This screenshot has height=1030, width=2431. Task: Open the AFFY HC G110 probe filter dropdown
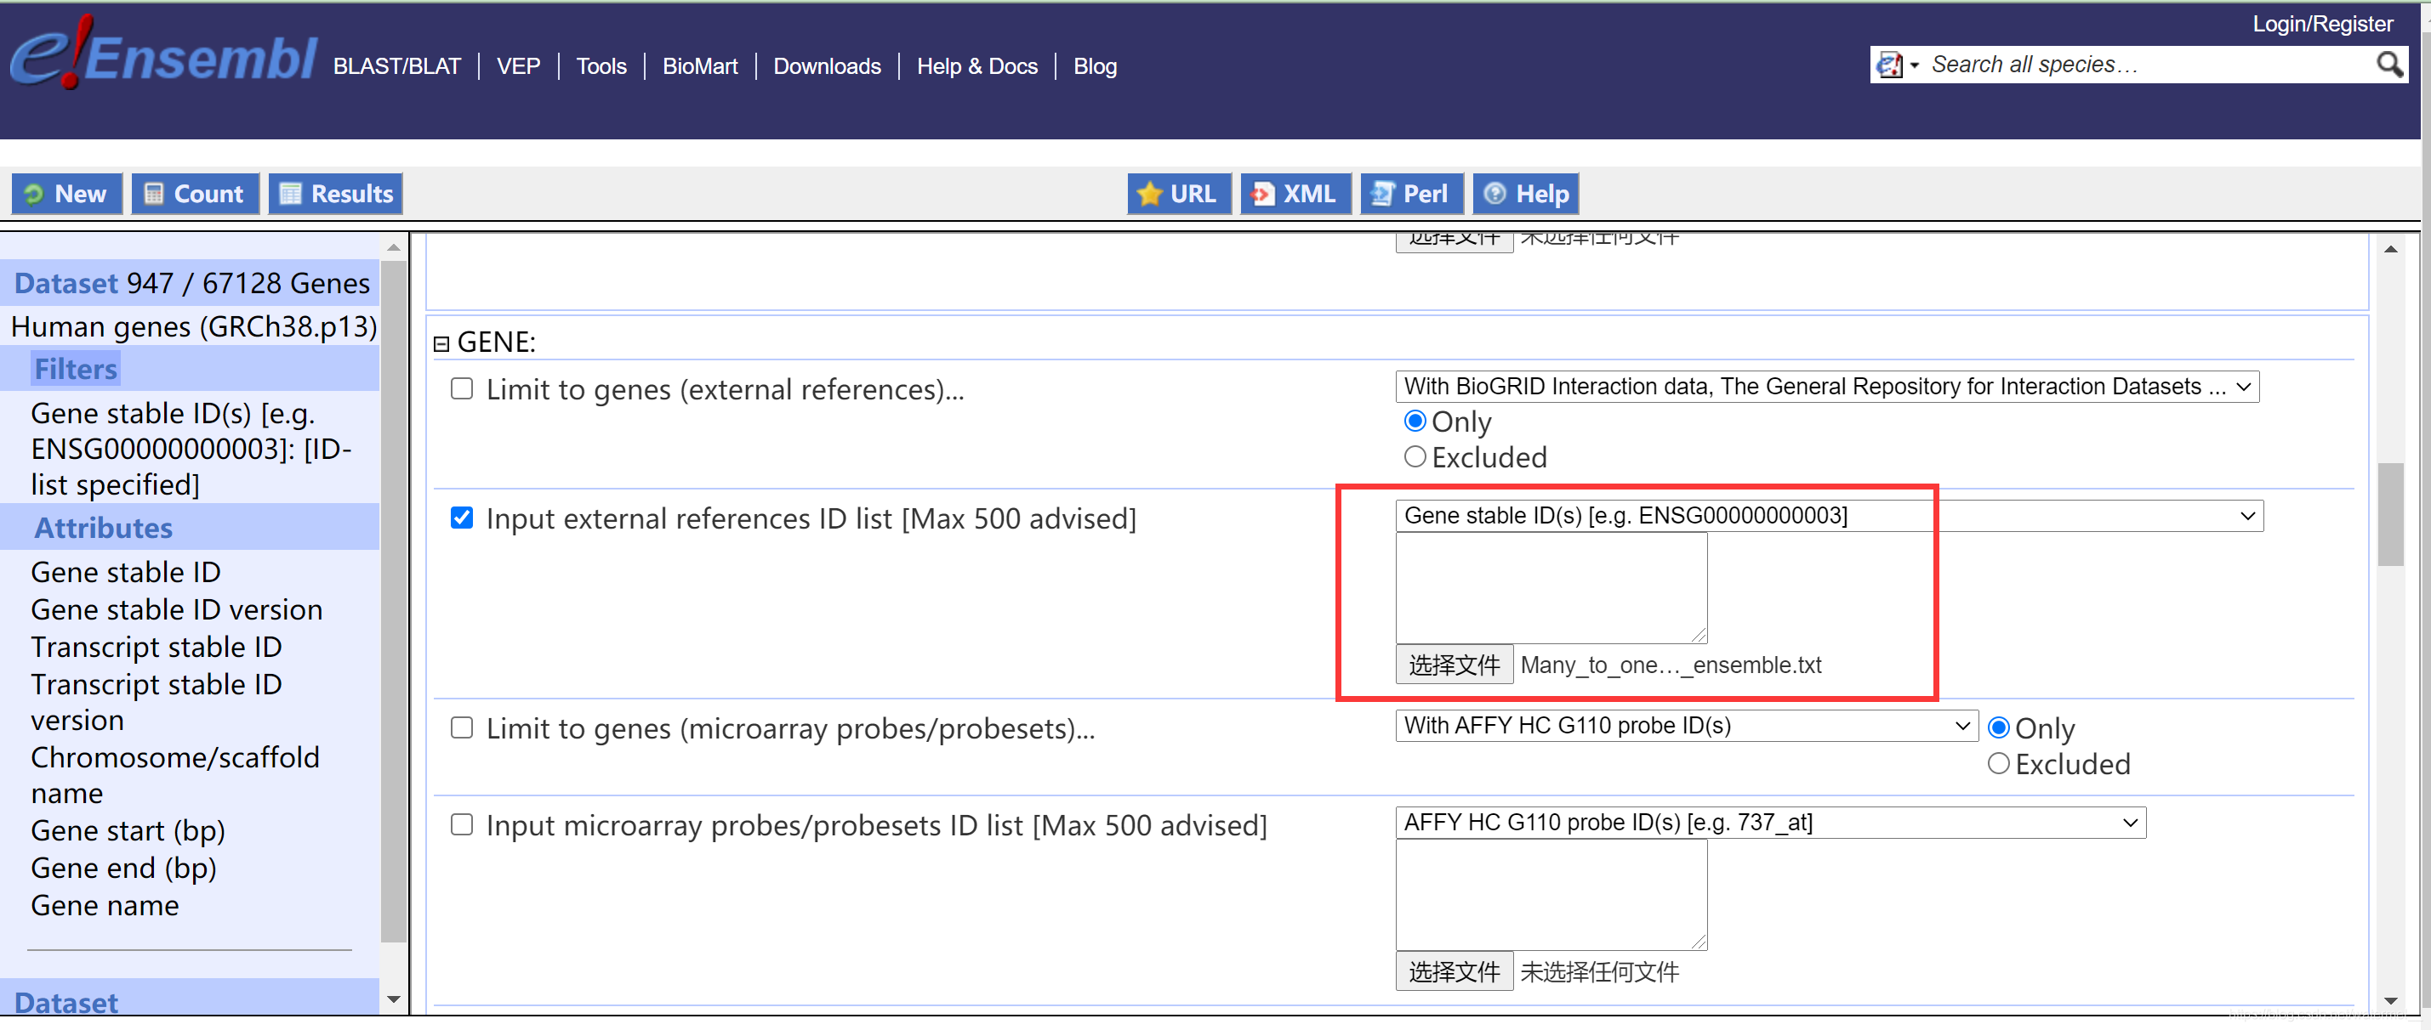point(1686,727)
